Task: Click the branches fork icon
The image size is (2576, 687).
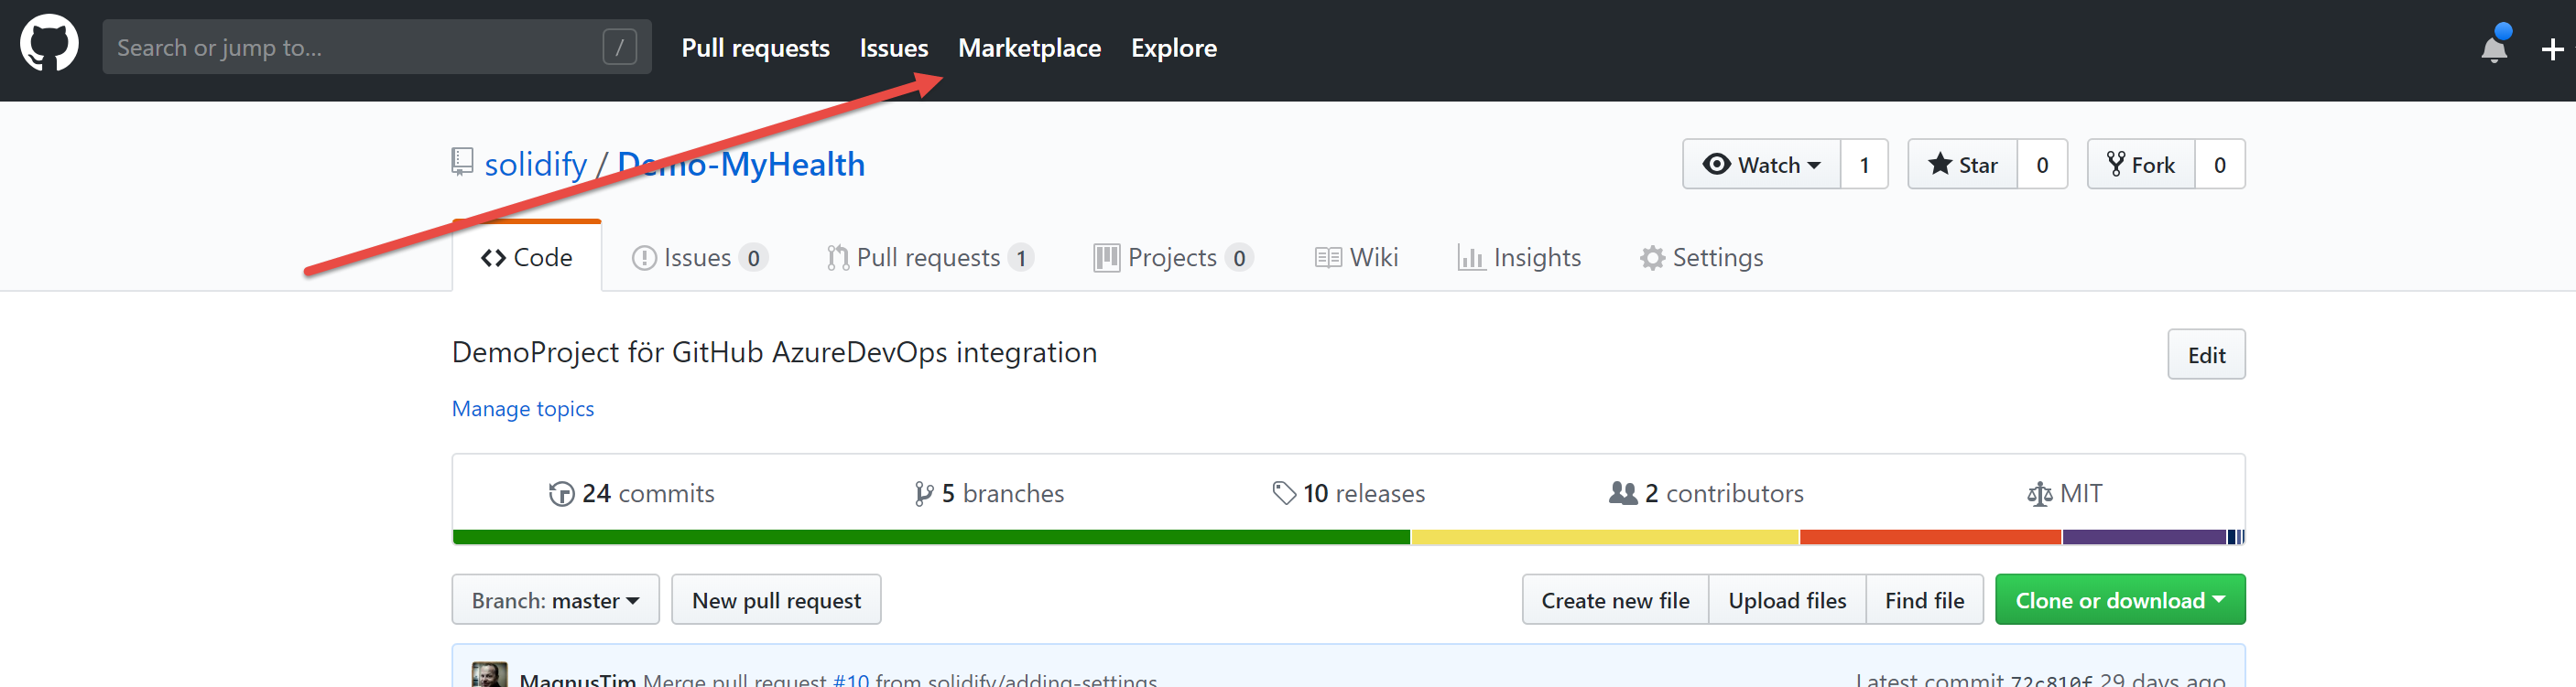Action: pos(923,493)
